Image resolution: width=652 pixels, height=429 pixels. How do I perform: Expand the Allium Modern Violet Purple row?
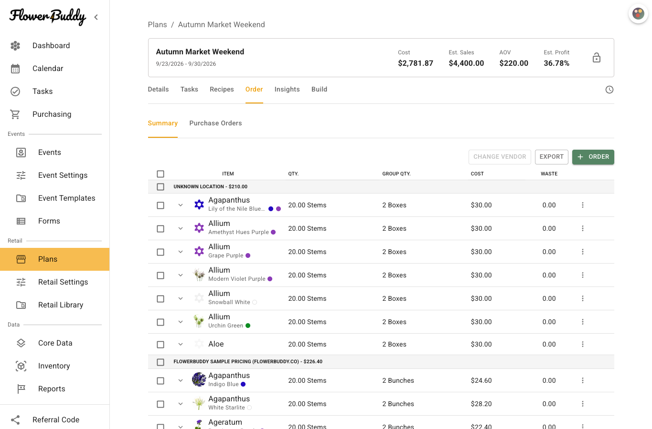point(181,275)
